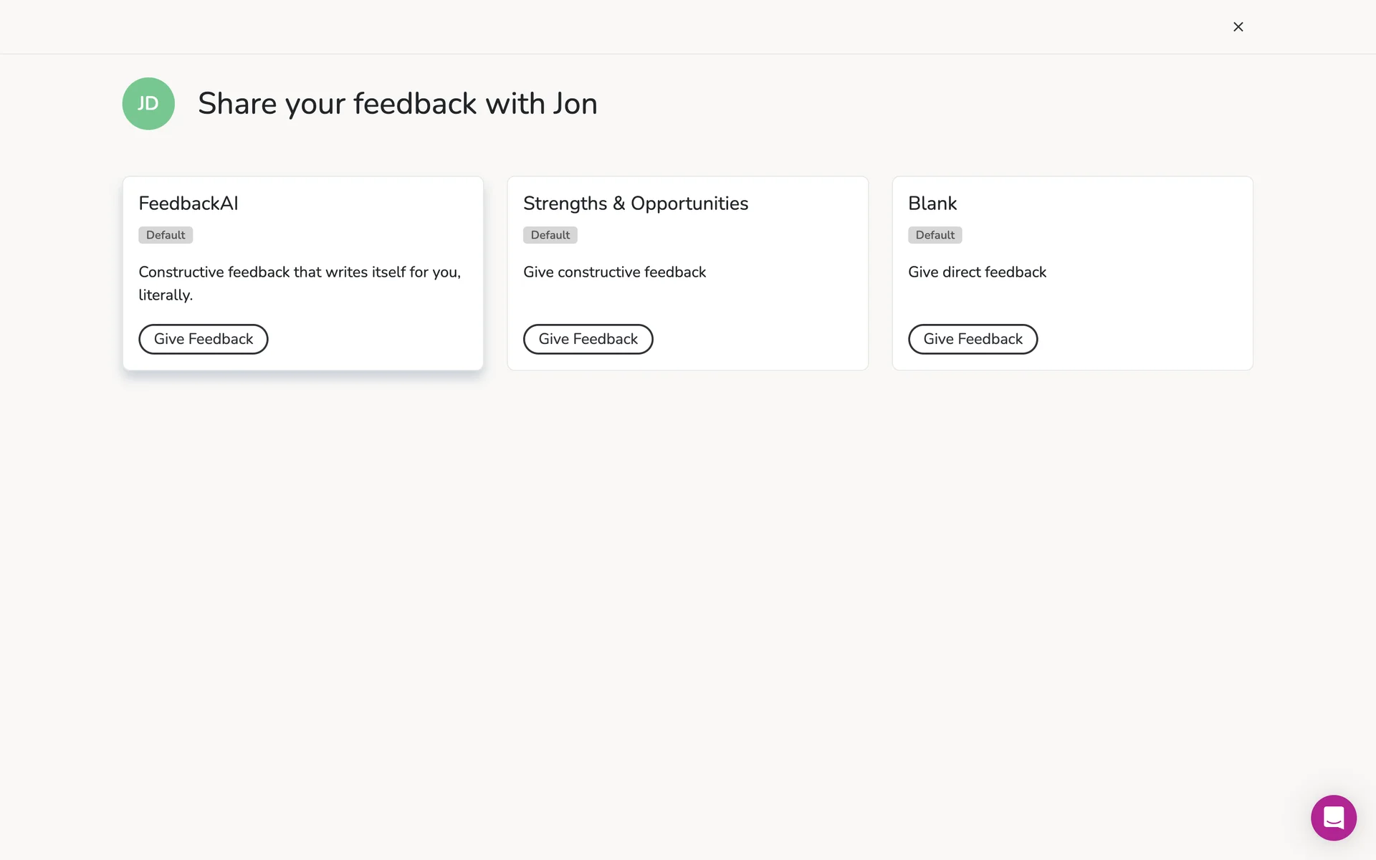Click the Default badge under FeedbackAI
Viewport: 1376px width, 860px height.
(x=166, y=235)
